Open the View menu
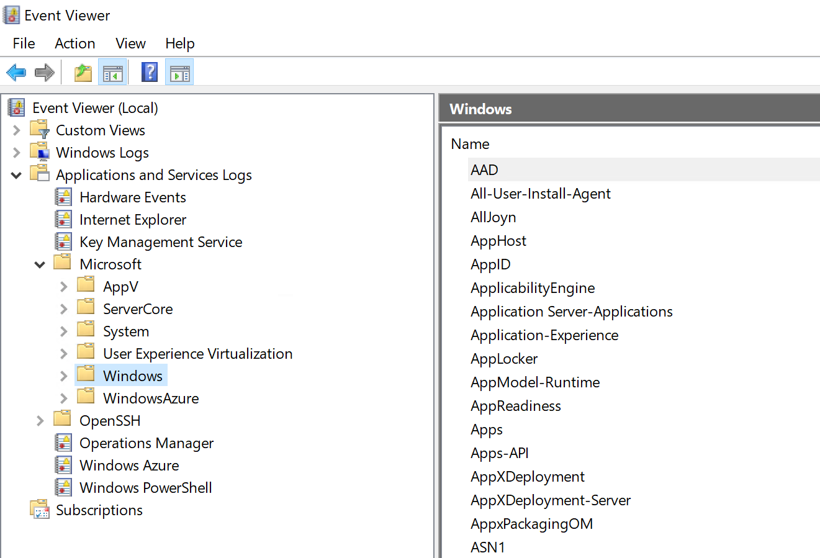This screenshot has height=558, width=820. pyautogui.click(x=130, y=43)
